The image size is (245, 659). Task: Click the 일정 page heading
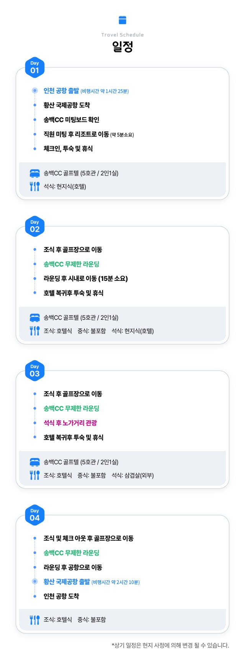(122, 46)
